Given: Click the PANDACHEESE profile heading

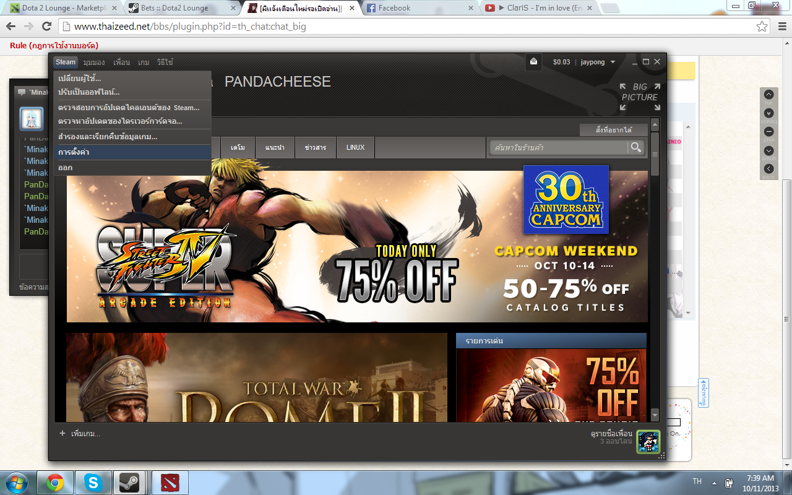Looking at the screenshot, I should [x=277, y=82].
